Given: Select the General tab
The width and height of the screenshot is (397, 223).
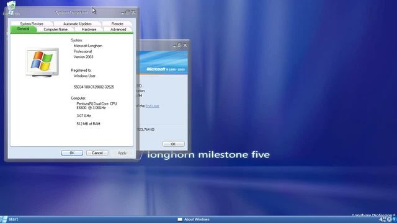Looking at the screenshot, I should click(x=23, y=29).
